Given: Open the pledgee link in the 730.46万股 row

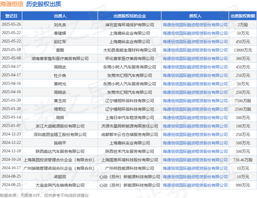Looking at the screenshot, I should tap(195, 160).
